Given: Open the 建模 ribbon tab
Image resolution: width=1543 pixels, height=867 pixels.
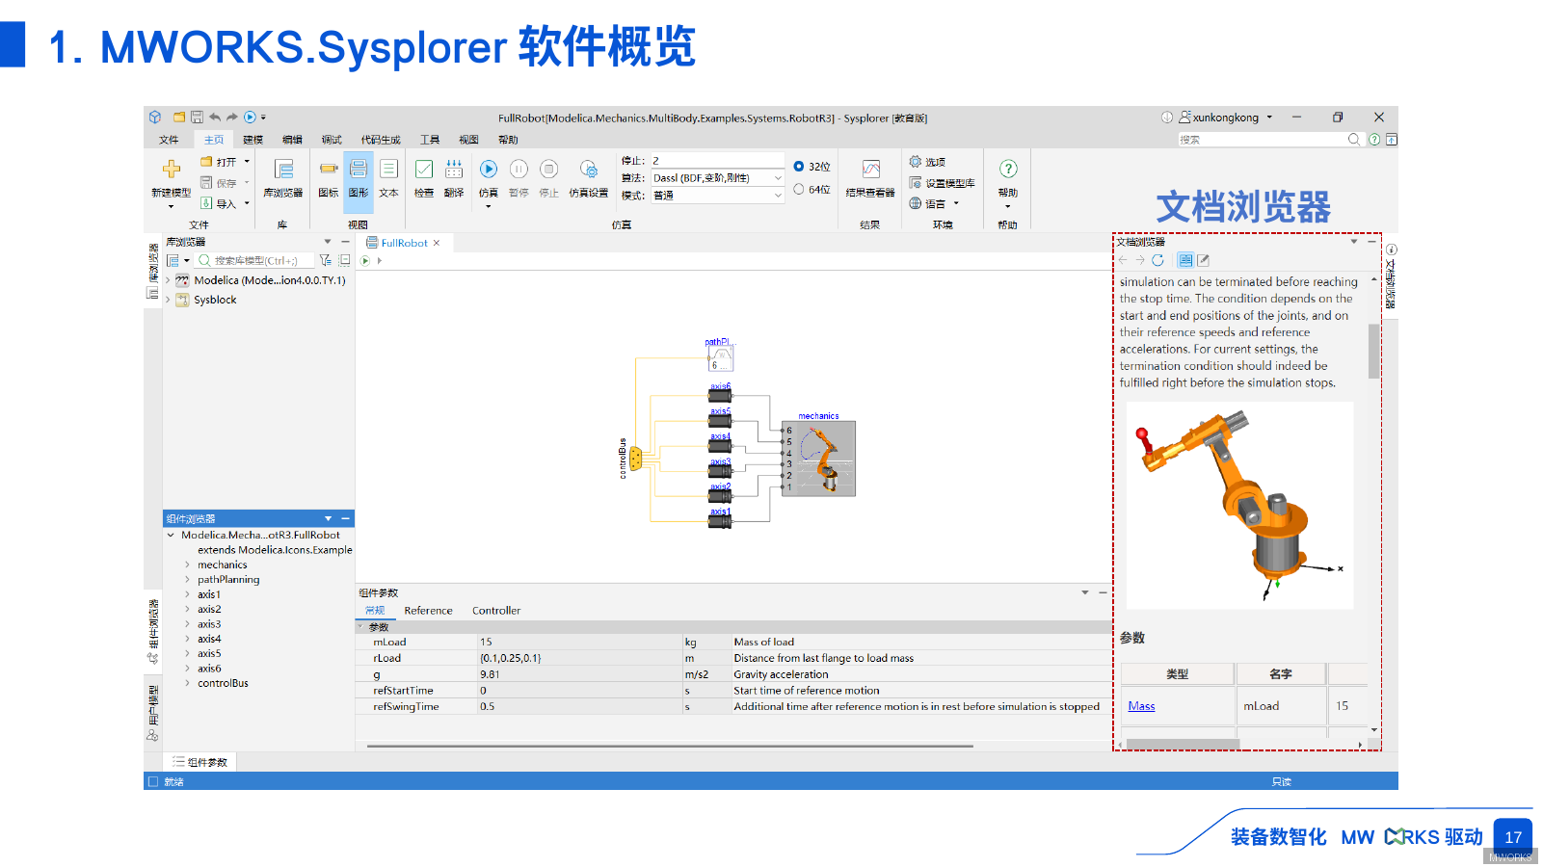Looking at the screenshot, I should pyautogui.click(x=253, y=140).
